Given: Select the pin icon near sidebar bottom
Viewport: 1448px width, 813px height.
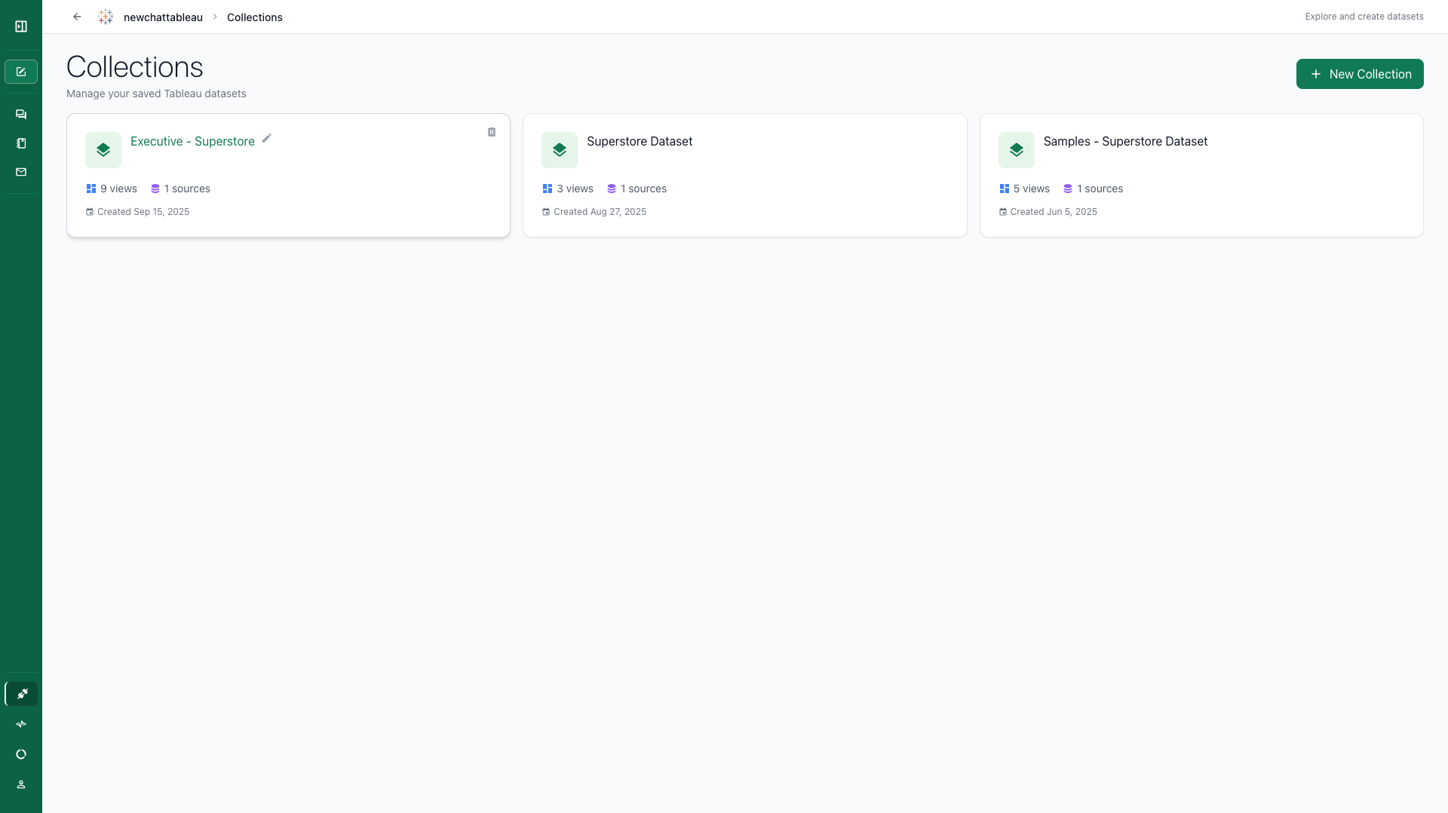Looking at the screenshot, I should [22, 694].
